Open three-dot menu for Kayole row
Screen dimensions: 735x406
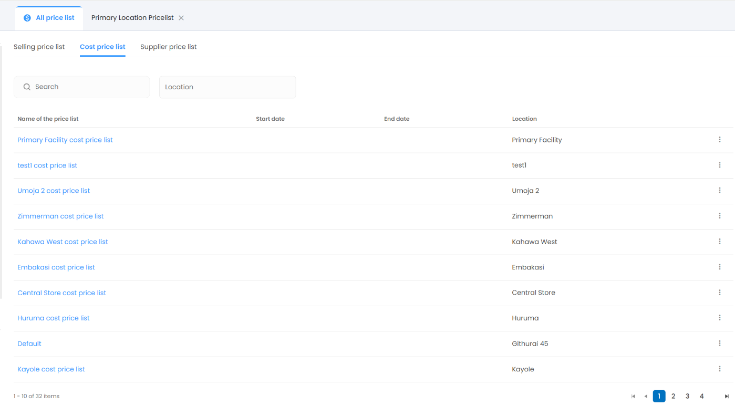pos(719,369)
